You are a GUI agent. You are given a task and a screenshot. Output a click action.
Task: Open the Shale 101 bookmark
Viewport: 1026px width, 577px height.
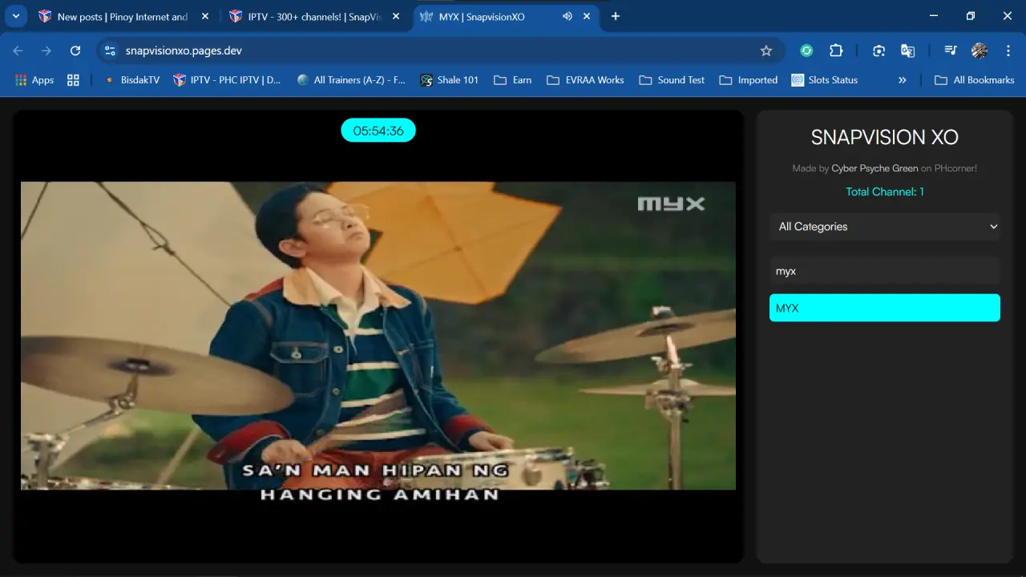(449, 80)
